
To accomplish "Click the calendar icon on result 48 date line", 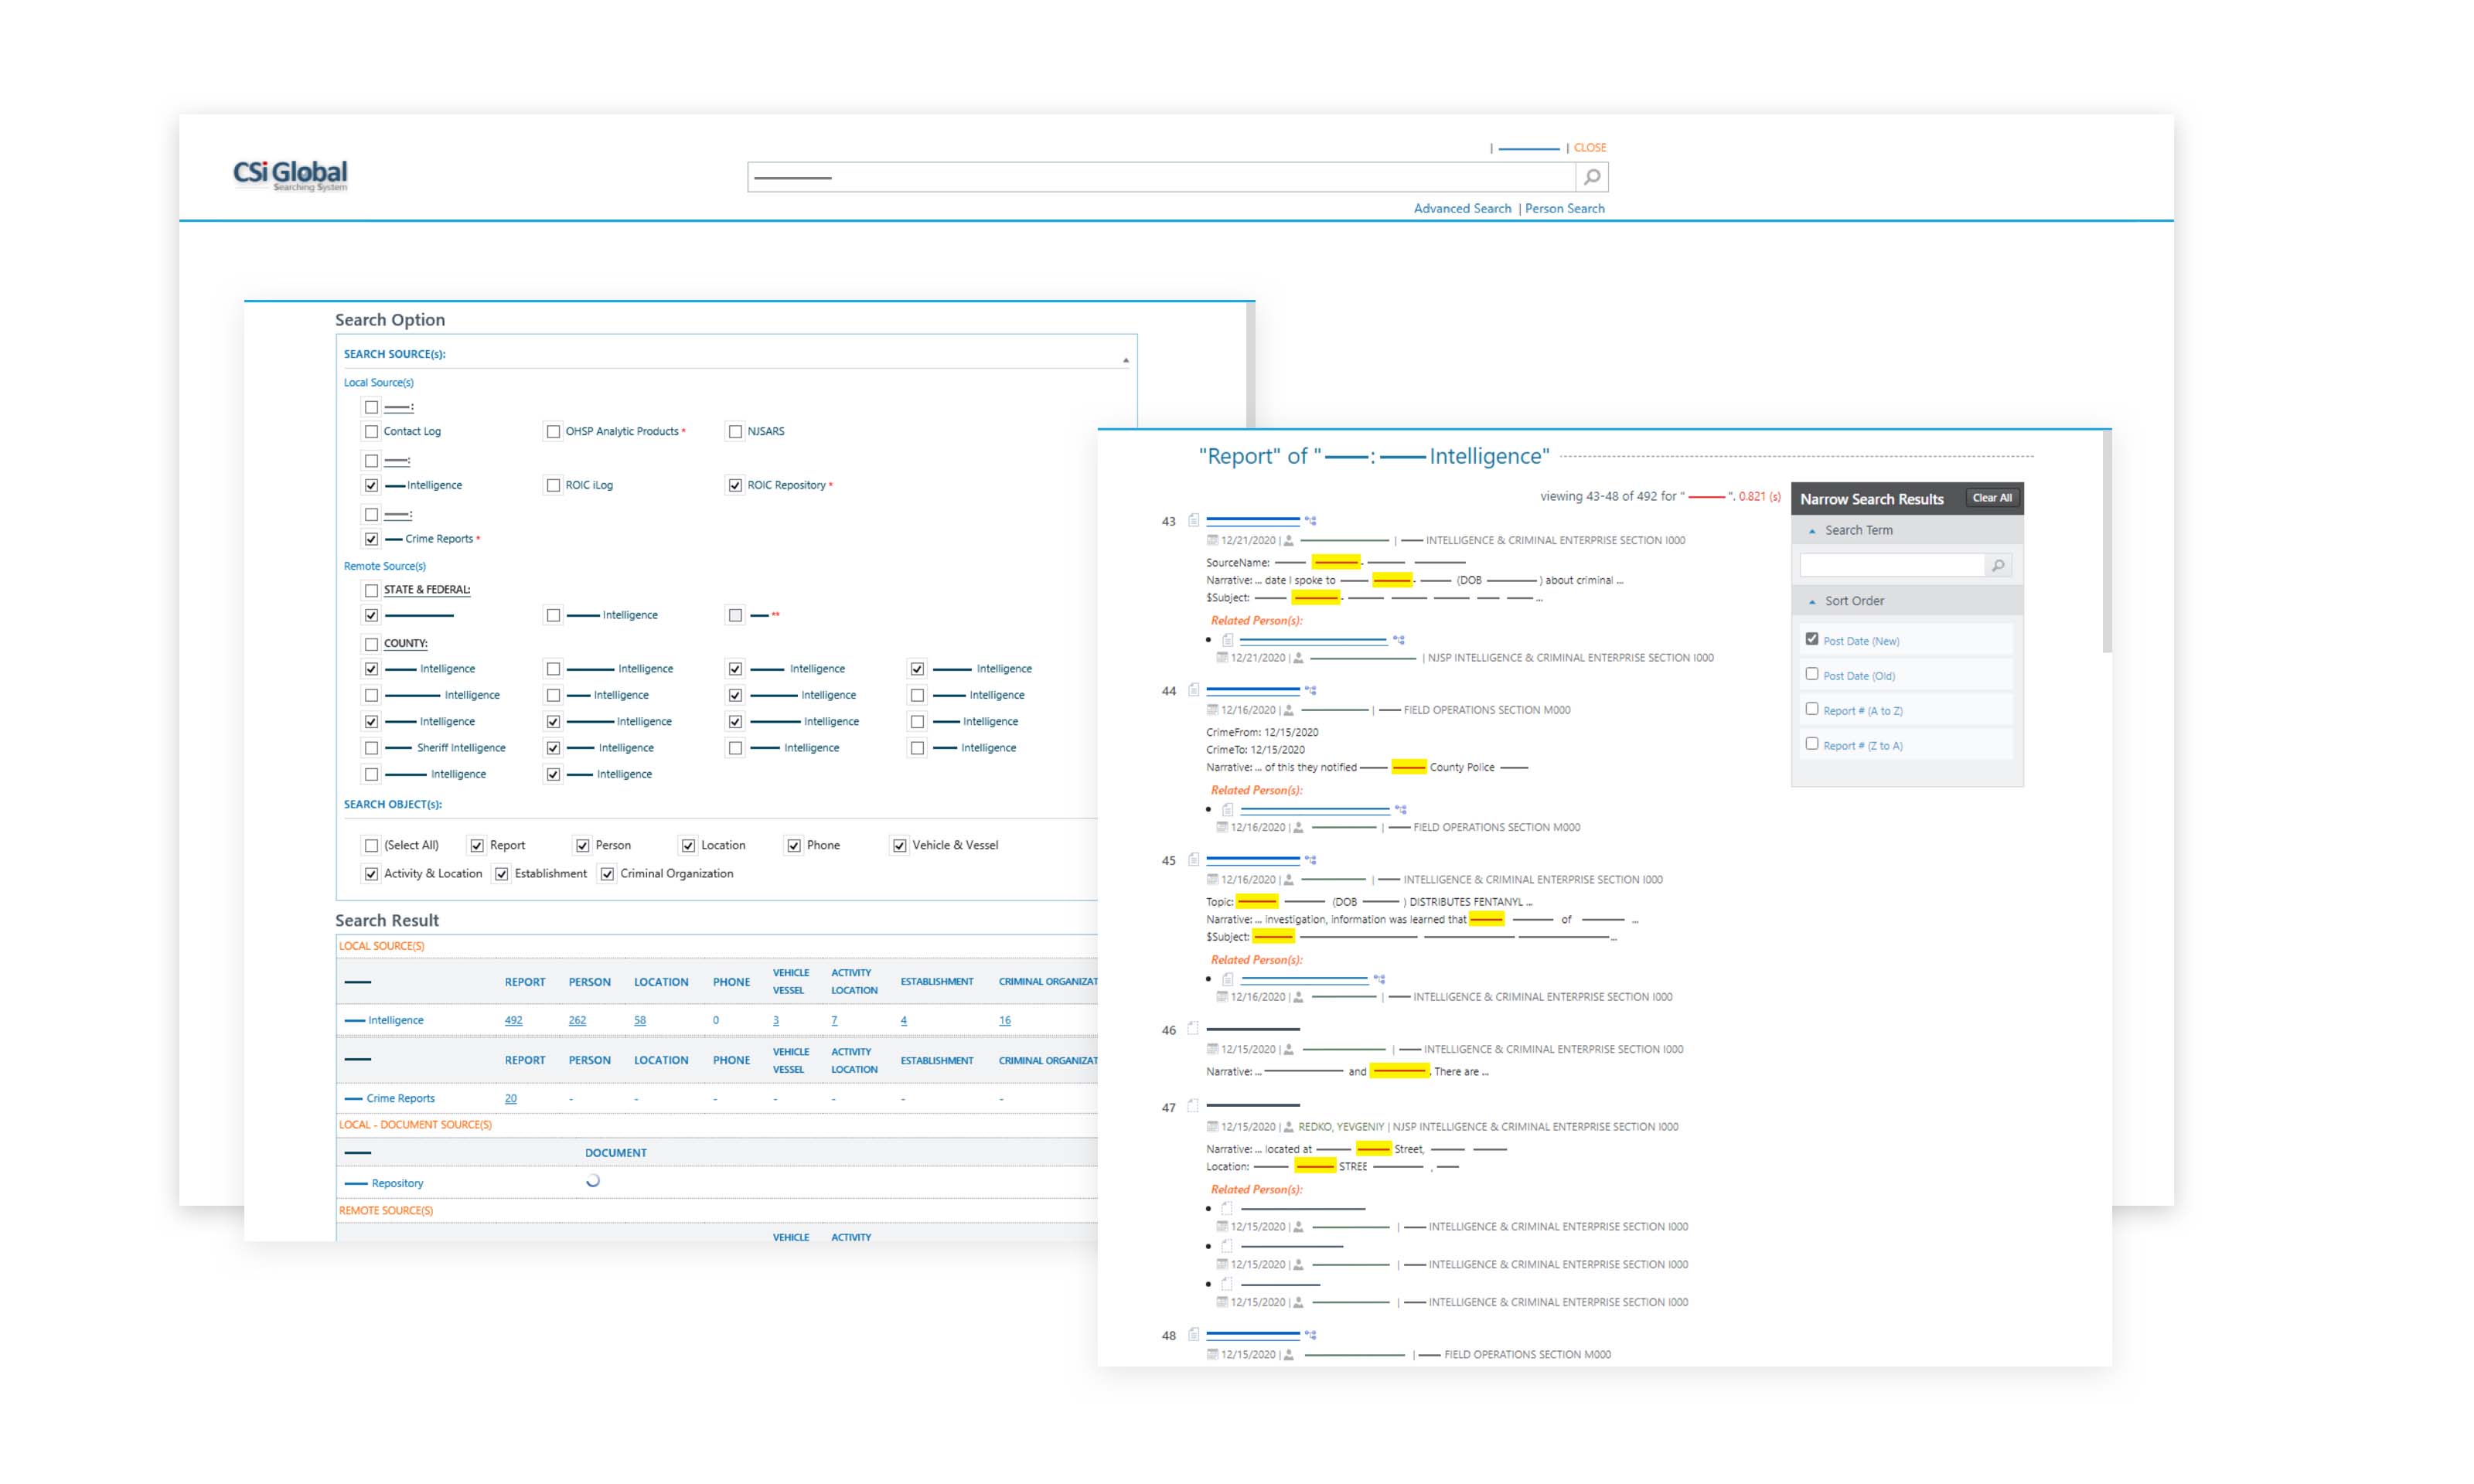I will point(1213,1355).
